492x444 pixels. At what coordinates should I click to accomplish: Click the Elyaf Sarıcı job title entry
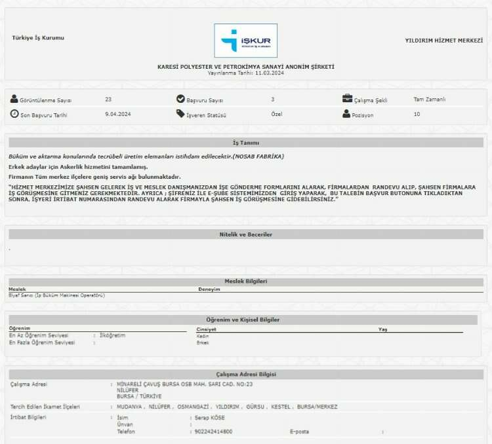[x=56, y=295]
